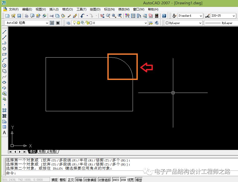Image resolution: width=238 pixels, height=182 pixels.
Task: Click the first layout tab navigation arrow
Action: pos(10,151)
